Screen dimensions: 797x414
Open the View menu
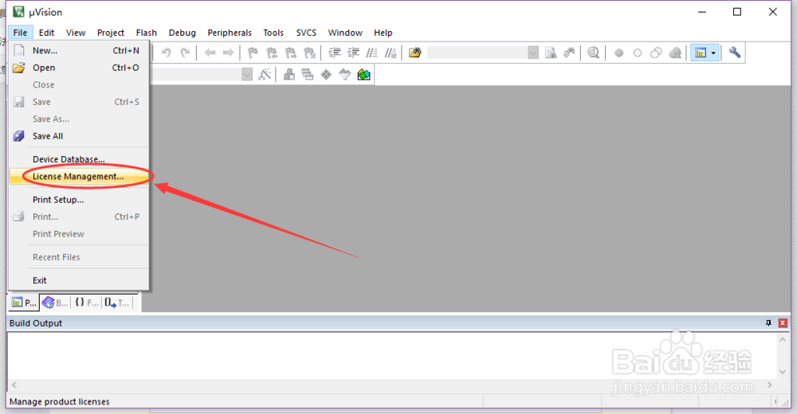(76, 33)
